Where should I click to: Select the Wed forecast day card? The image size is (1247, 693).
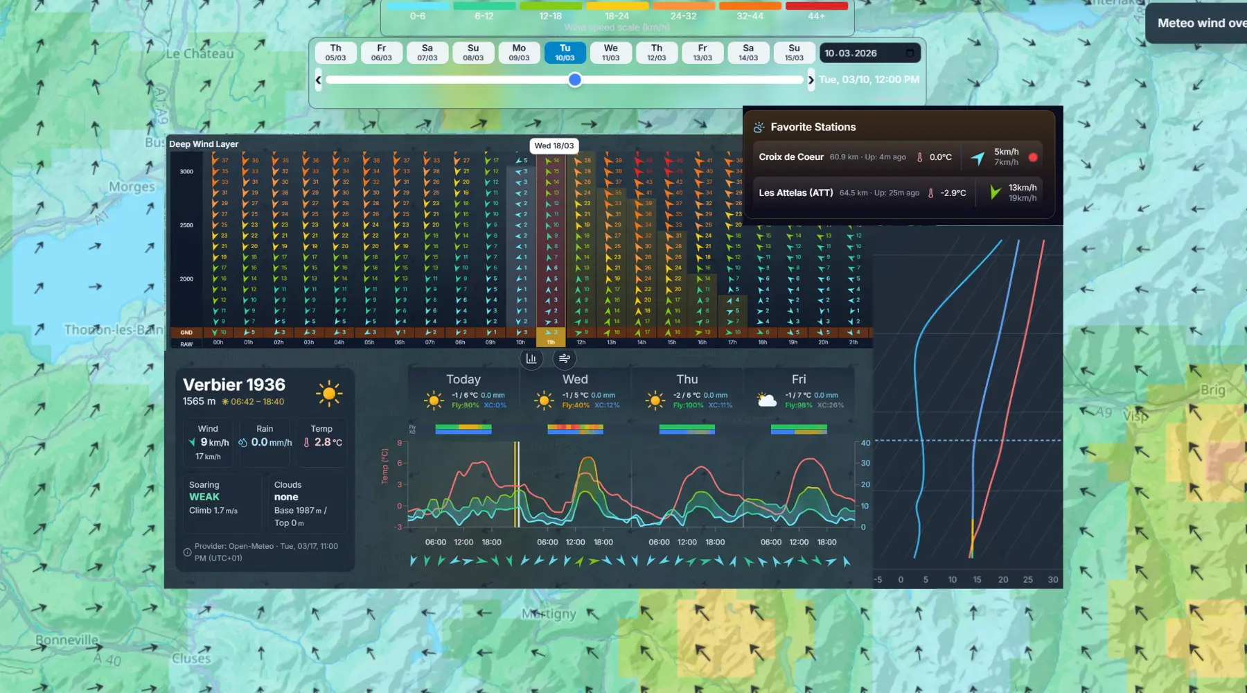click(575, 391)
